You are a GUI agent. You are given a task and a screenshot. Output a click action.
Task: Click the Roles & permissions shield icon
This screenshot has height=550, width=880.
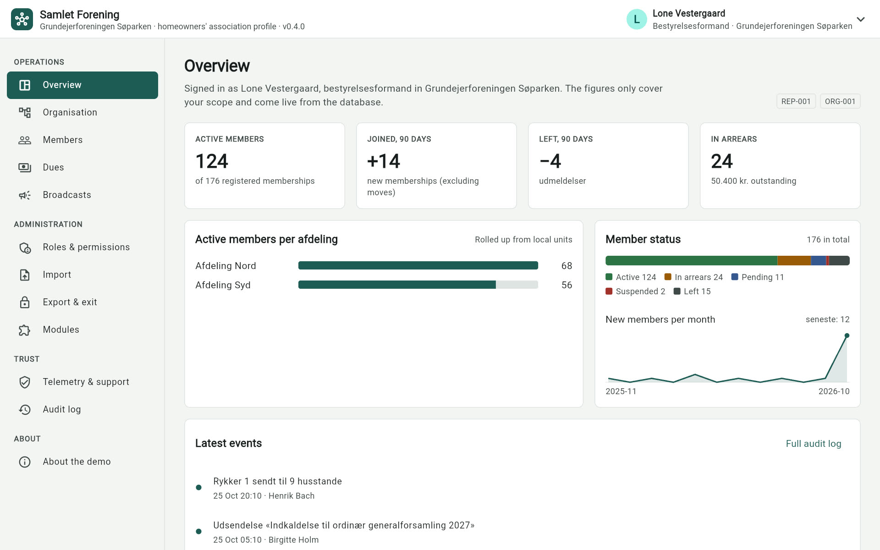[x=25, y=248]
